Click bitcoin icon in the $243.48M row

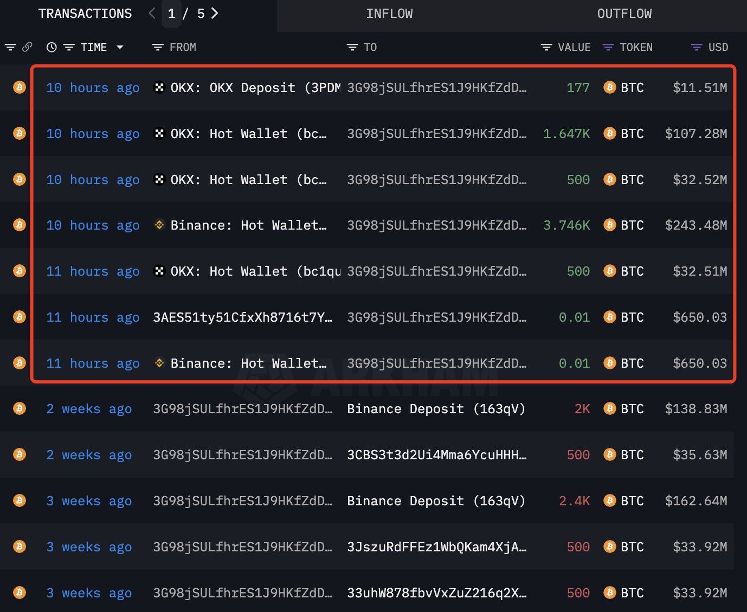pos(20,225)
